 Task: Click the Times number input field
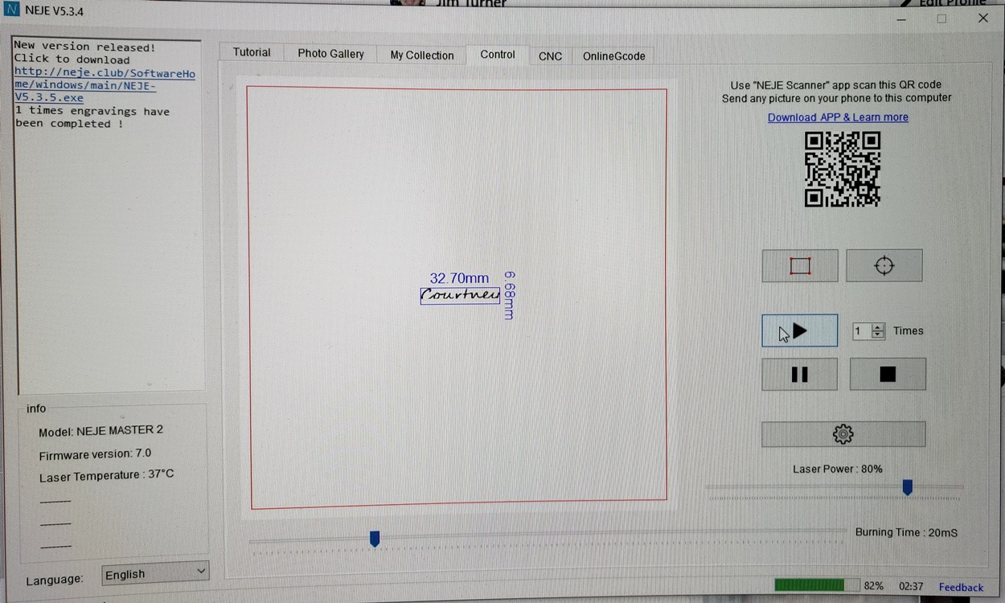(861, 331)
